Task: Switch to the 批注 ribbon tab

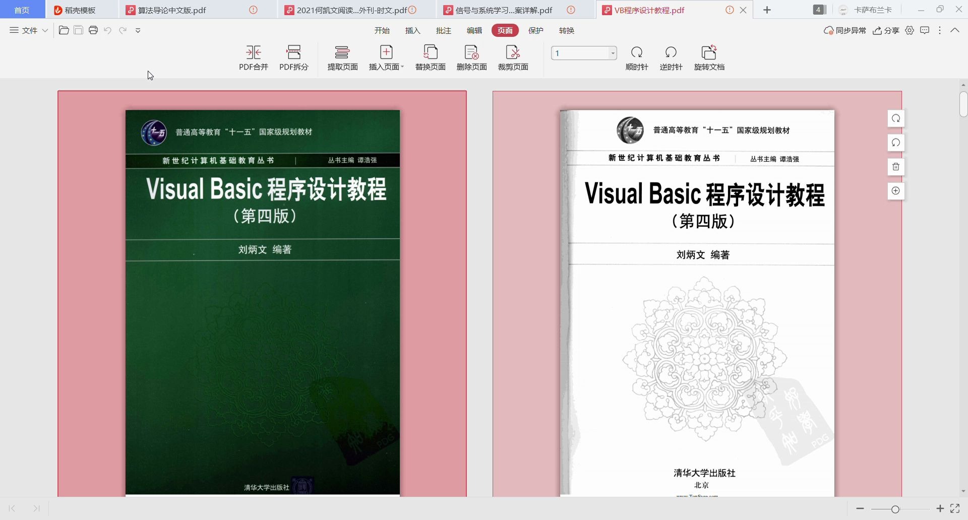Action: tap(443, 30)
